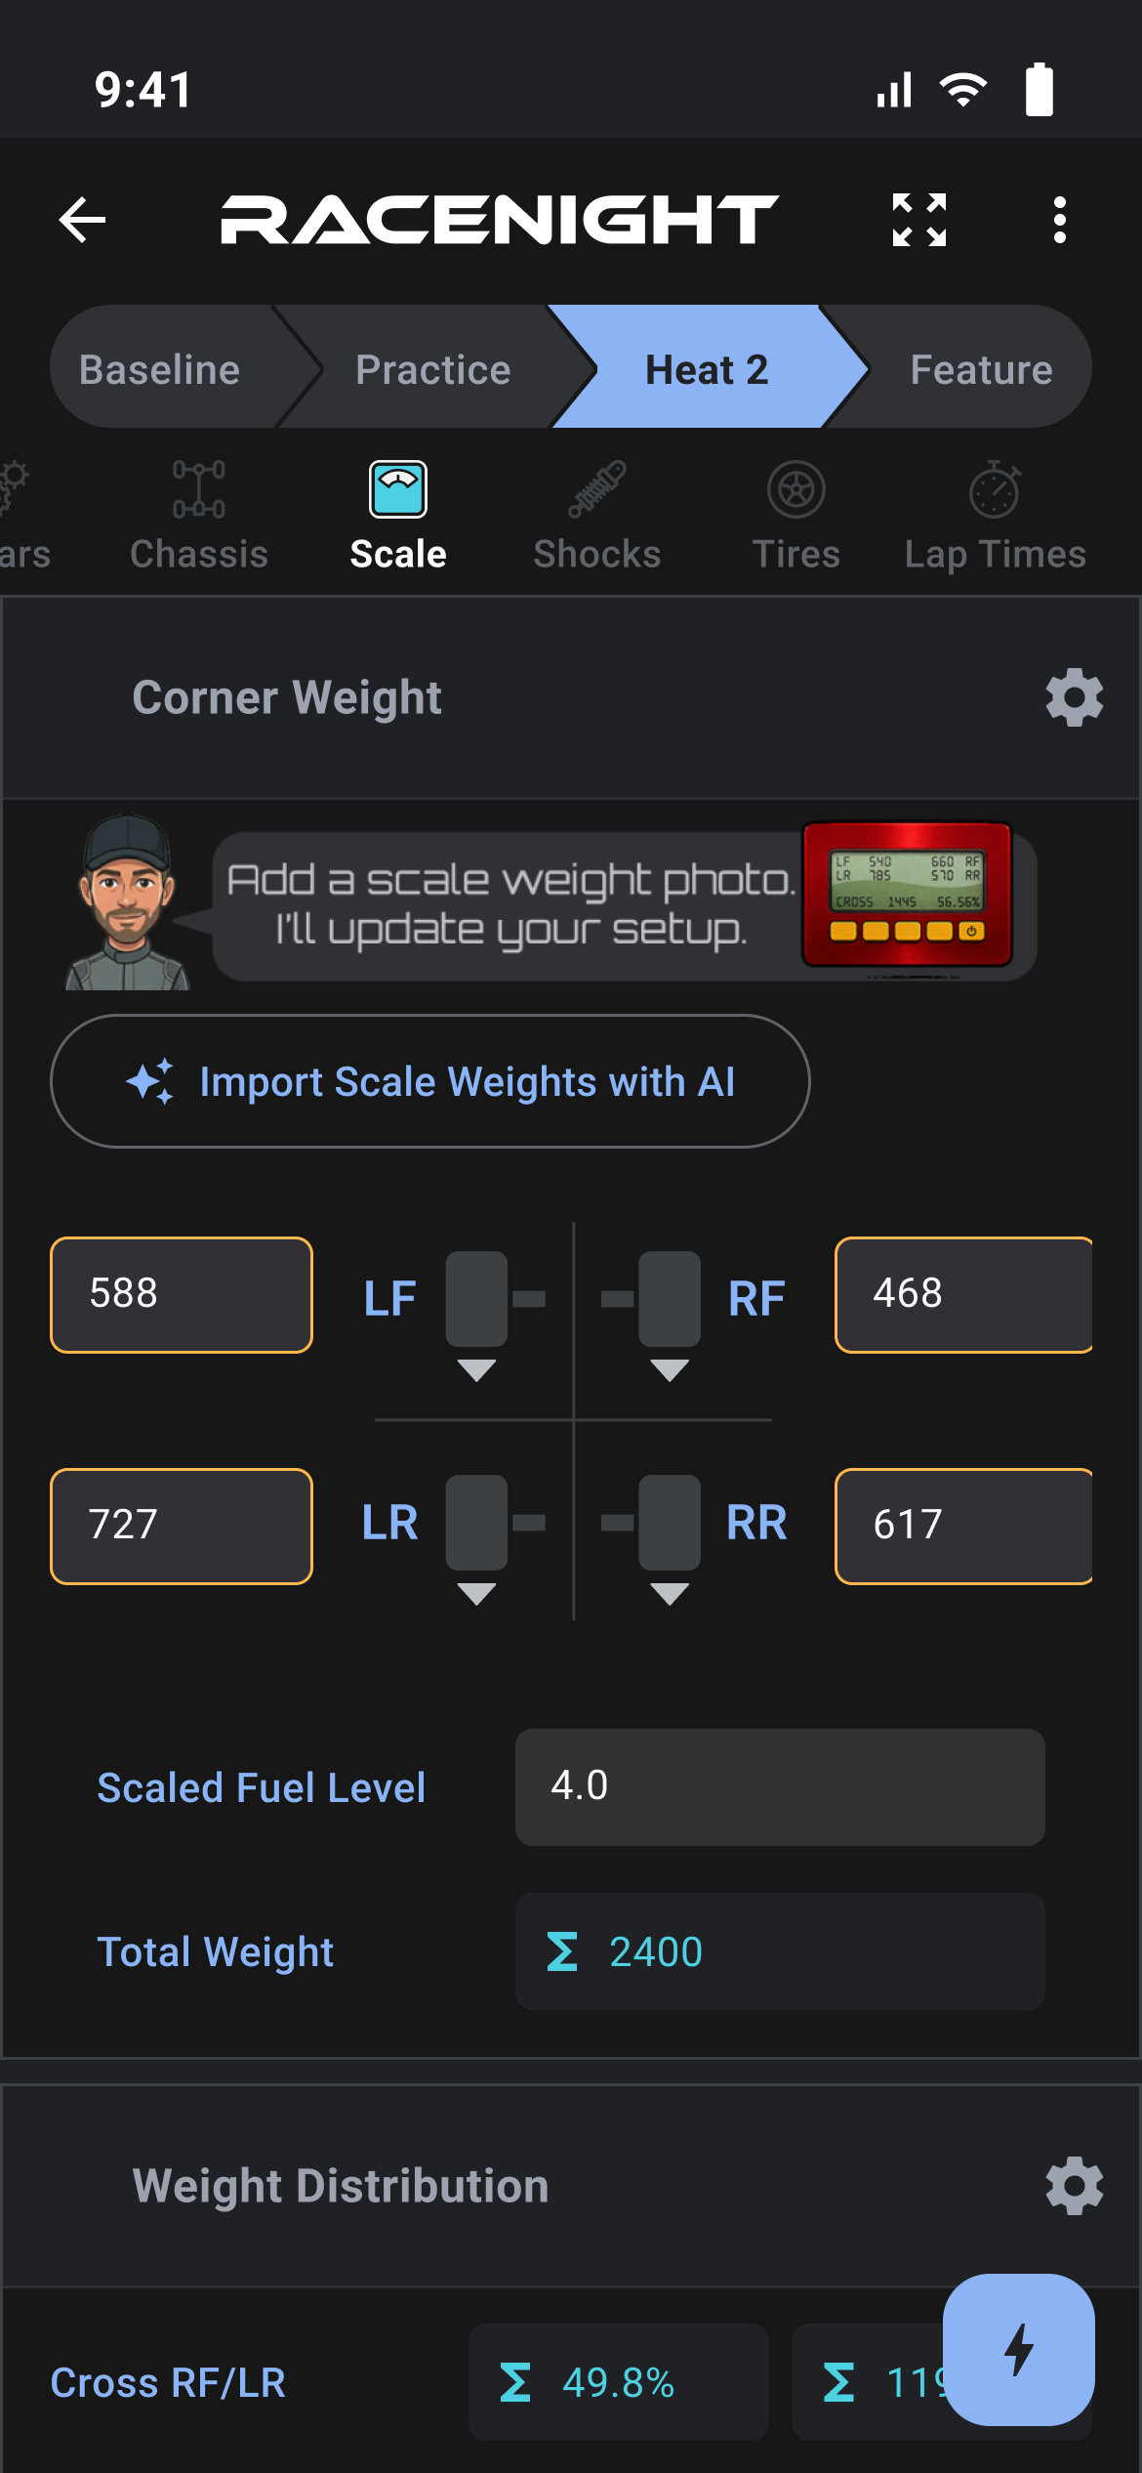
Task: Switch to the Shocks tab
Action: pyautogui.click(x=597, y=518)
